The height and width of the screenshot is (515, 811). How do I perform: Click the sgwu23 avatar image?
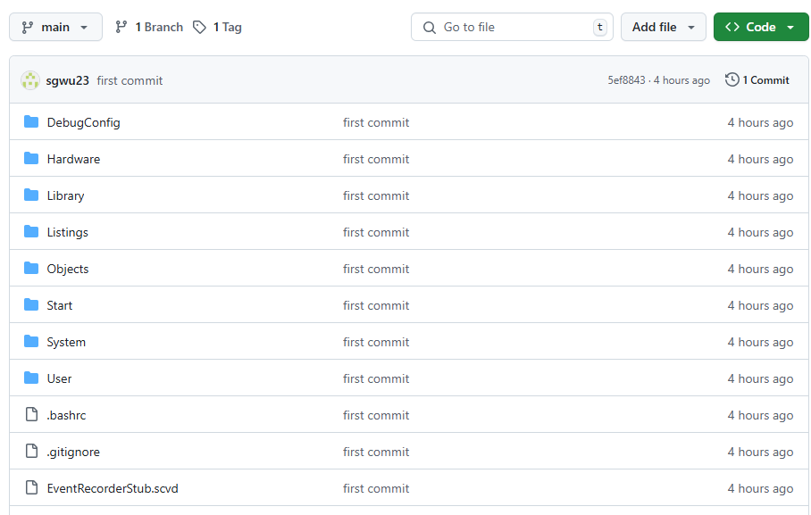click(30, 80)
